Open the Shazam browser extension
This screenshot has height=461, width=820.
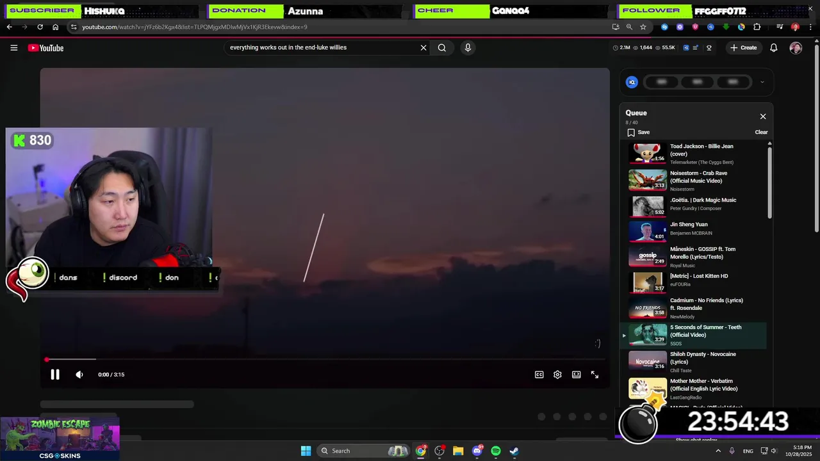point(664,27)
